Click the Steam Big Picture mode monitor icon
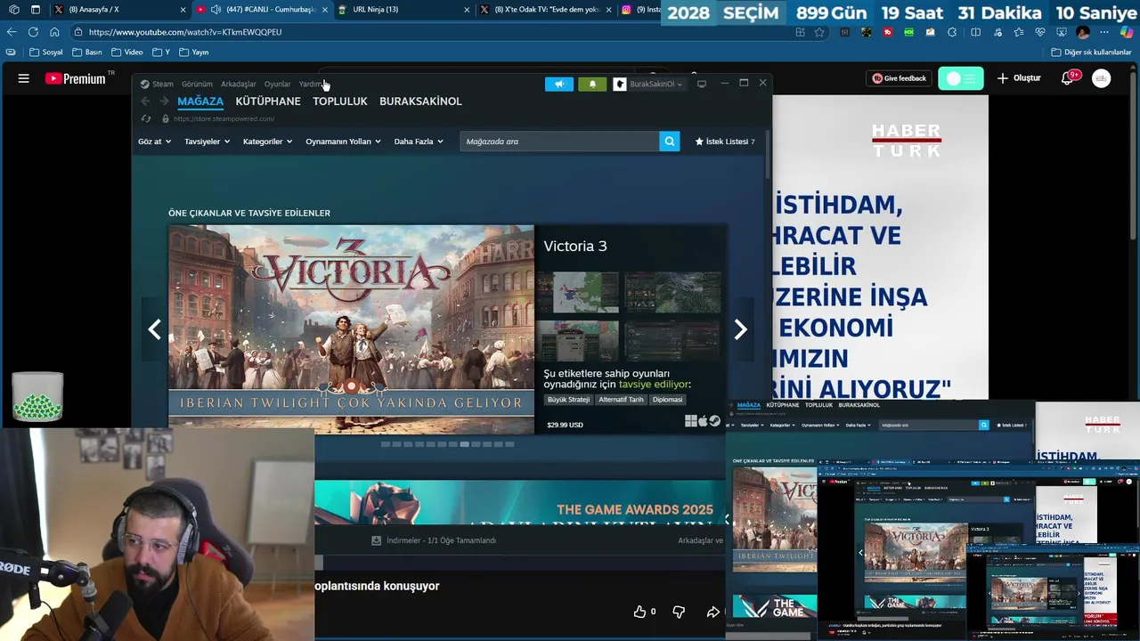Image resolution: width=1140 pixels, height=641 pixels. pyautogui.click(x=702, y=84)
